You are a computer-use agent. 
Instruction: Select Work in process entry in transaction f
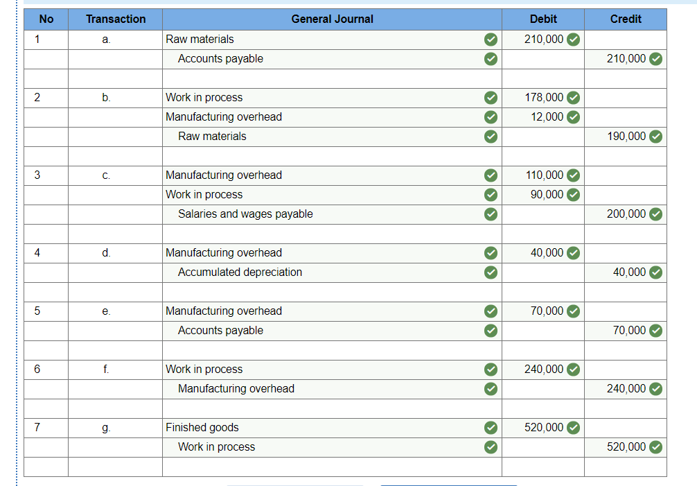332,370
